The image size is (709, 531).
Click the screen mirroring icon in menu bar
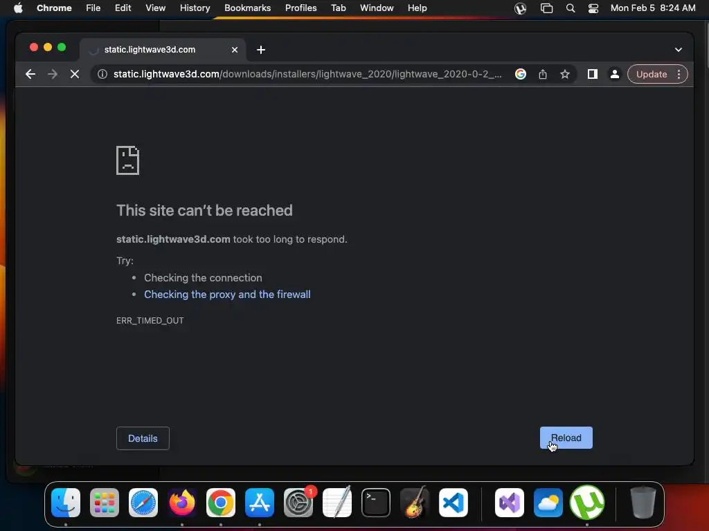547,8
